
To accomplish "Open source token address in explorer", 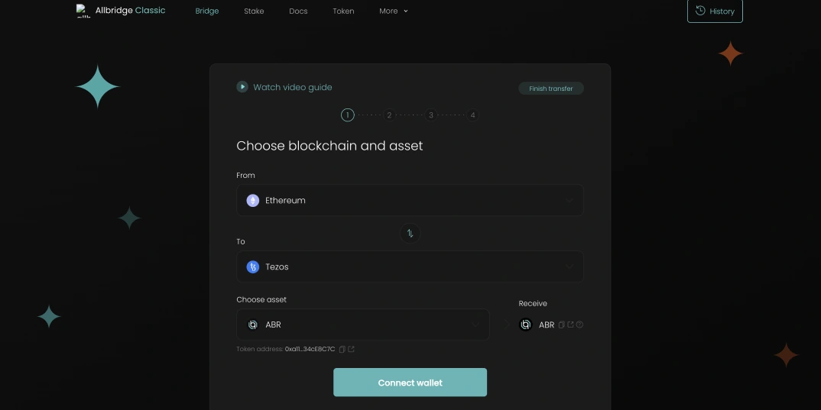I will [351, 349].
